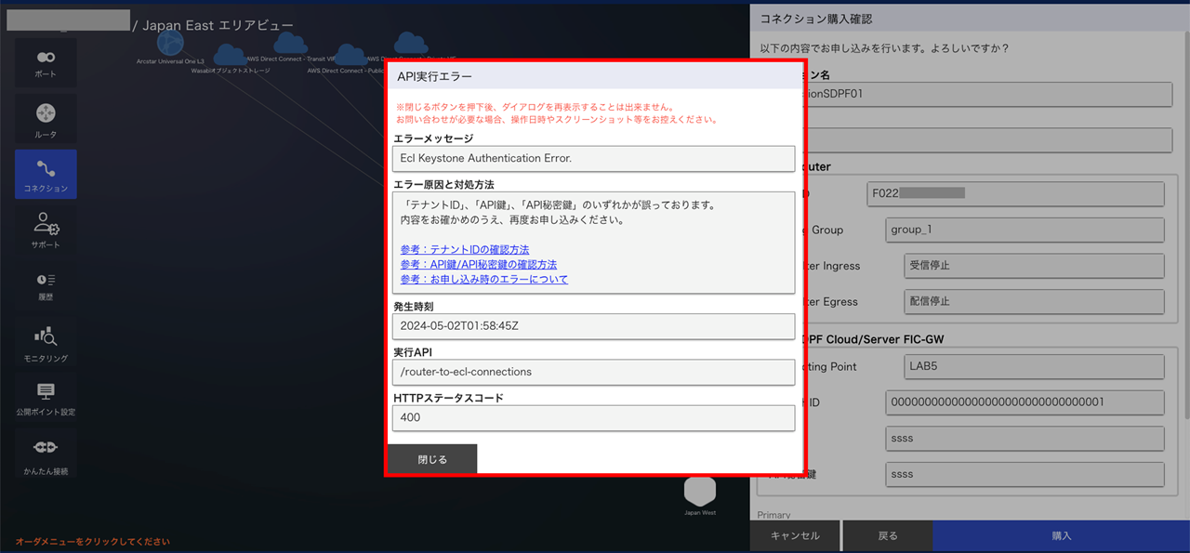Open the API鍵/API秘密鍵の確認方法 link
The width and height of the screenshot is (1190, 553).
tap(477, 264)
